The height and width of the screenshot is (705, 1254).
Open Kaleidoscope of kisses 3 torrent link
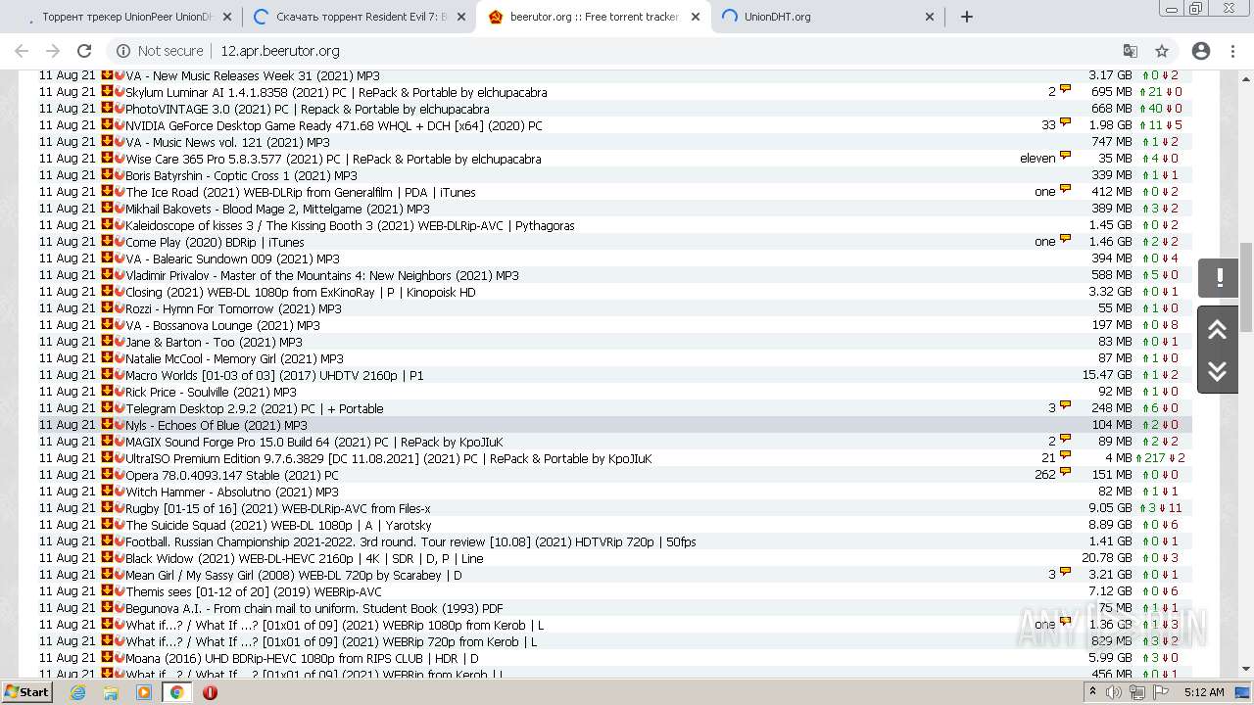350,225
